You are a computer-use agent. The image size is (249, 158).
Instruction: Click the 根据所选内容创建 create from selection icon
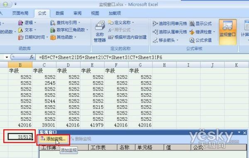pyautogui.click(x=110, y=37)
